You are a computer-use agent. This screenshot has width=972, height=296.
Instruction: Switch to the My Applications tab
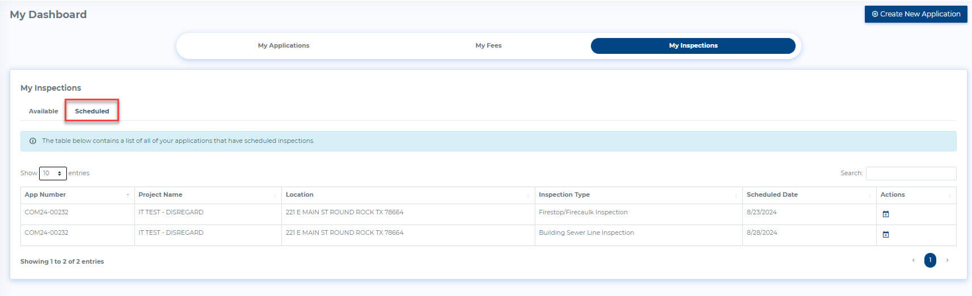(284, 45)
